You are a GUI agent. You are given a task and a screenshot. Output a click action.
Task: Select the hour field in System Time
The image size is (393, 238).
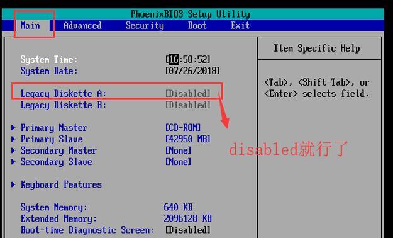coord(174,59)
